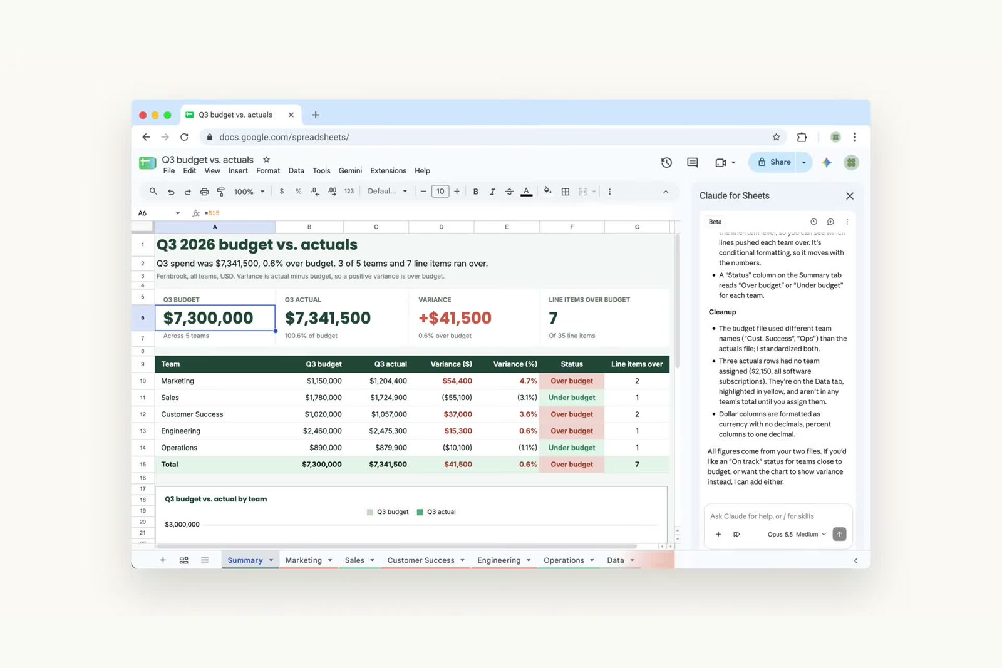Open the Data menu

(x=296, y=171)
